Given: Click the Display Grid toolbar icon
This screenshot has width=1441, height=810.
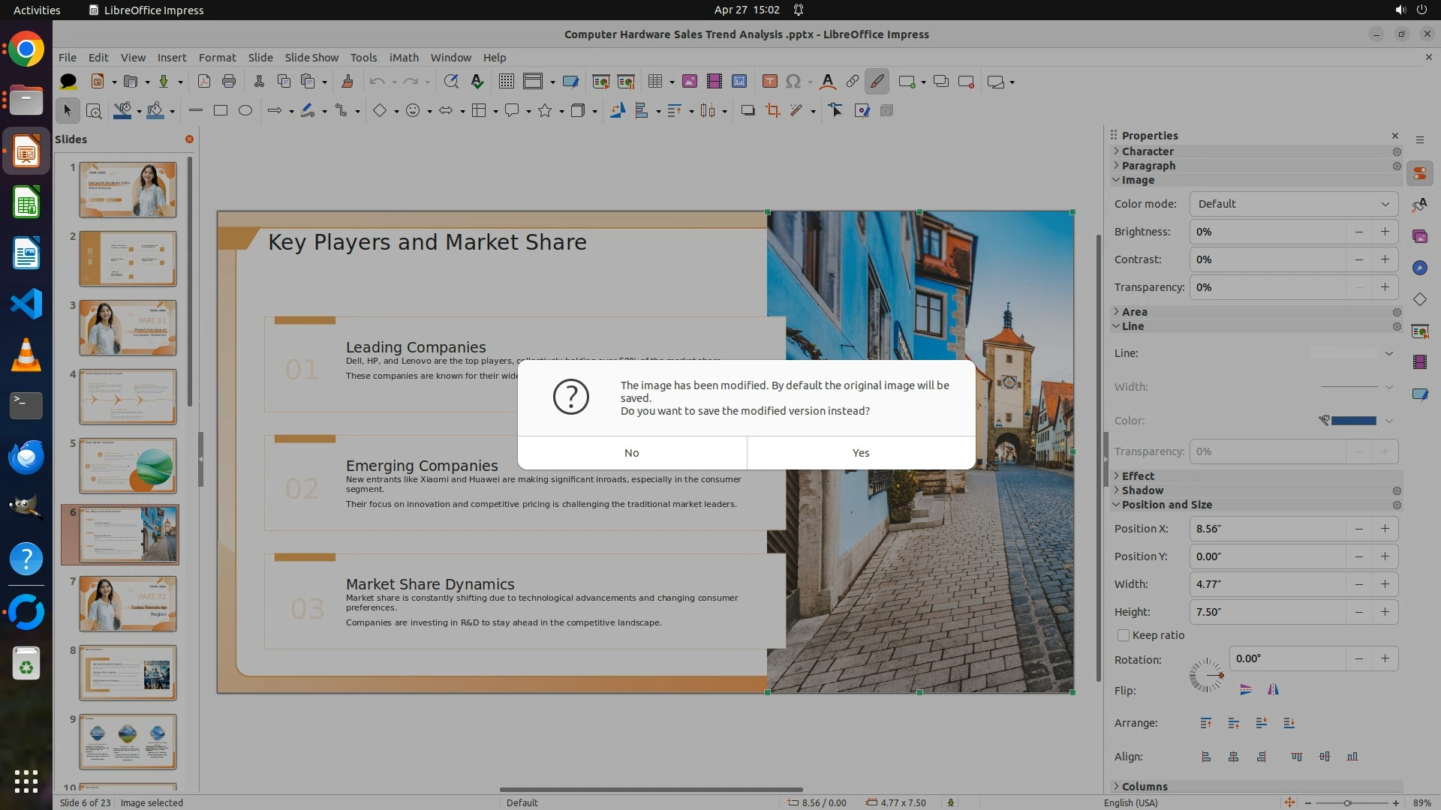Looking at the screenshot, I should pos(507,82).
